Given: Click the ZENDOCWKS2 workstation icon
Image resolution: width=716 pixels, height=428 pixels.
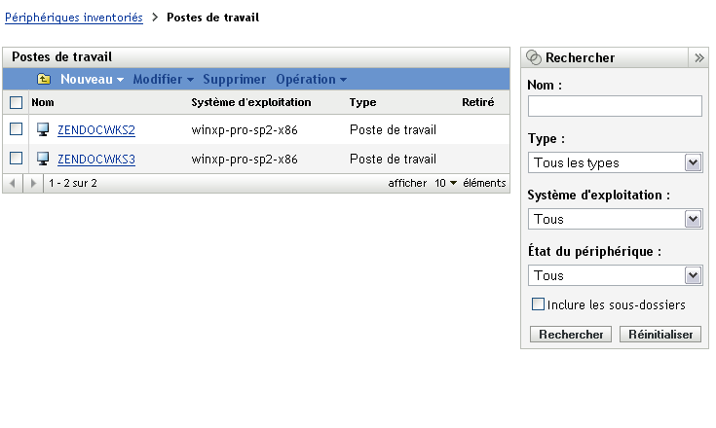Looking at the screenshot, I should tap(43, 129).
